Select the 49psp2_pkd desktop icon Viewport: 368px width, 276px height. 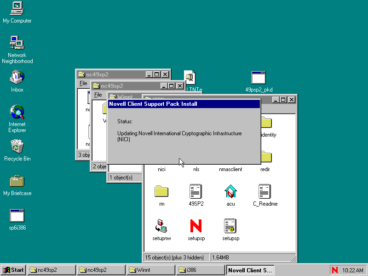pyautogui.click(x=259, y=78)
